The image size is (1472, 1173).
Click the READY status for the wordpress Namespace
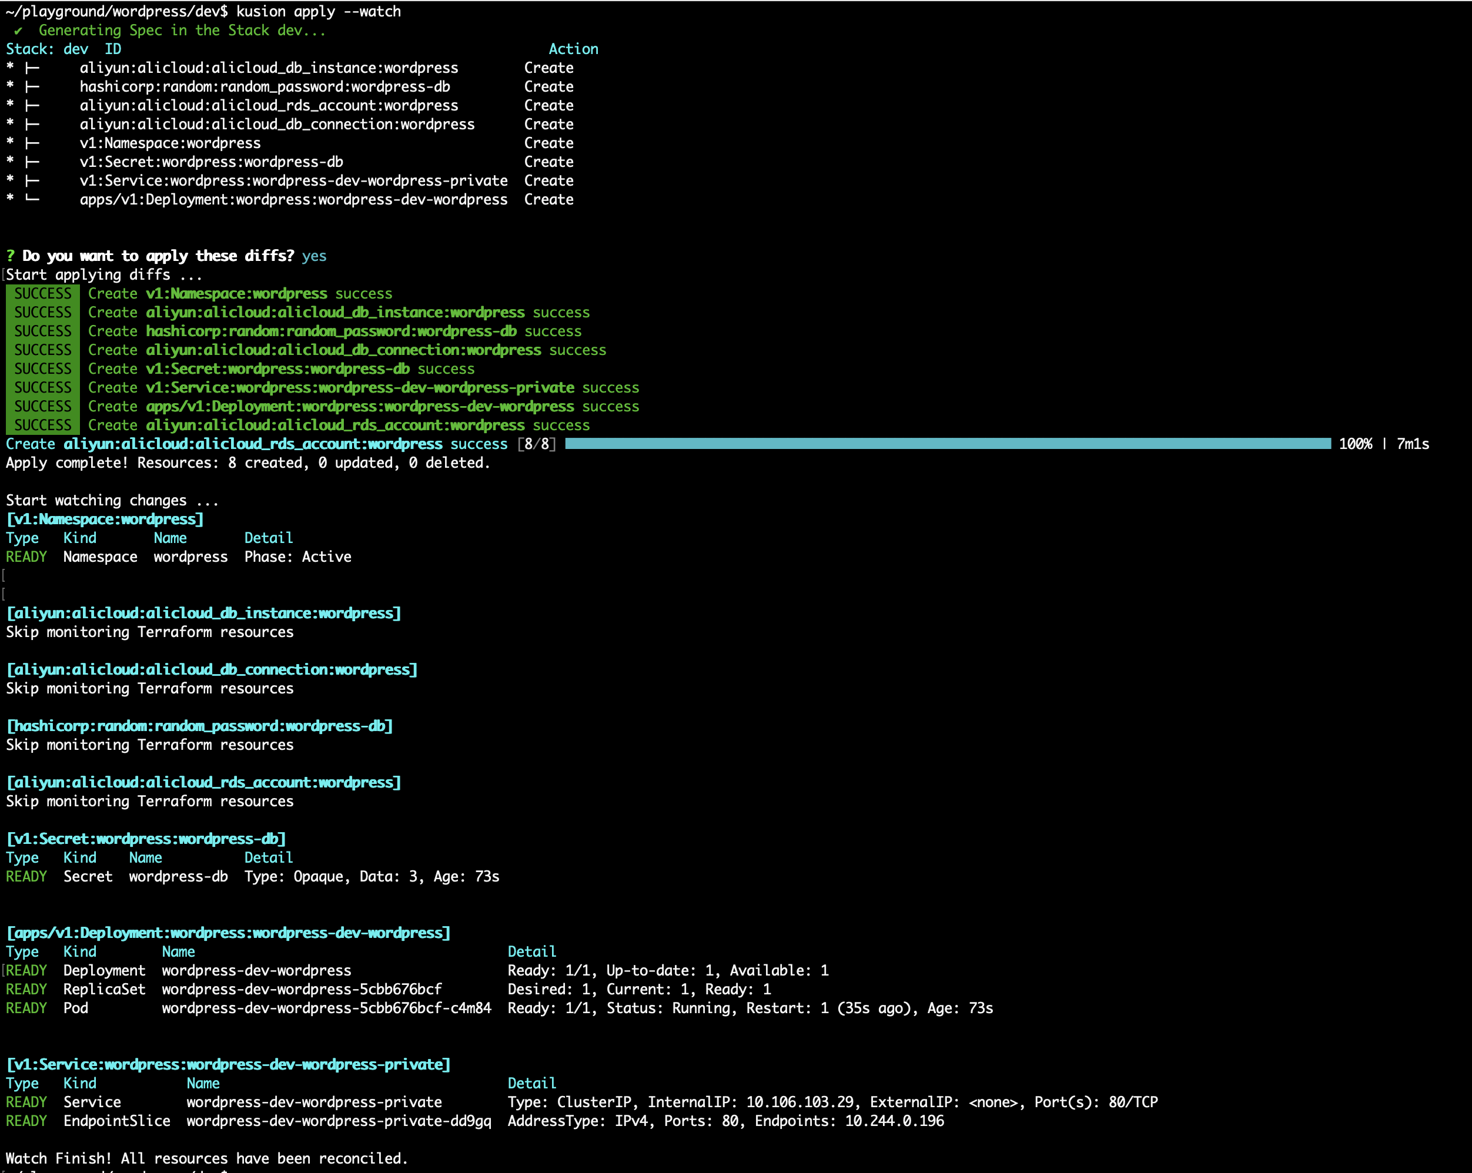[x=26, y=556]
